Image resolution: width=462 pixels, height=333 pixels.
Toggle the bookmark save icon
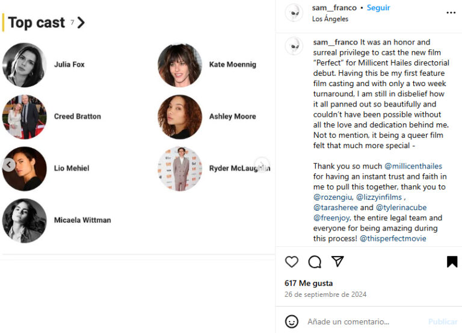pyautogui.click(x=452, y=261)
